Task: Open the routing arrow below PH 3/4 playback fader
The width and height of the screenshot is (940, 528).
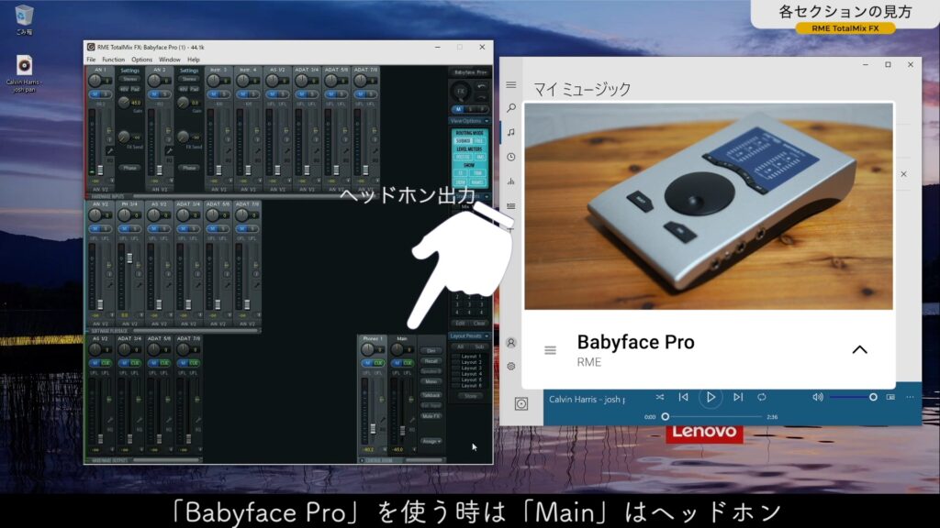Action: [x=140, y=315]
